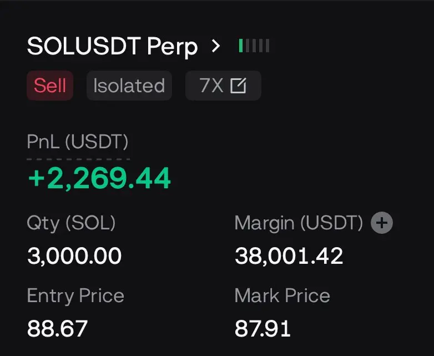Click the Mark Price label
434x356 pixels.
tap(282, 295)
